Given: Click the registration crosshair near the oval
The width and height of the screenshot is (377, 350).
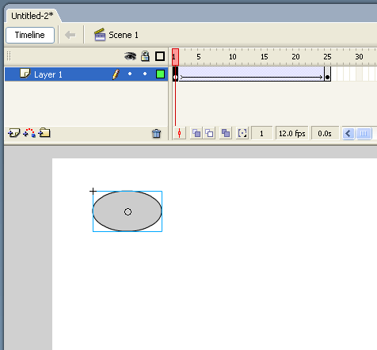Looking at the screenshot, I should coord(93,191).
